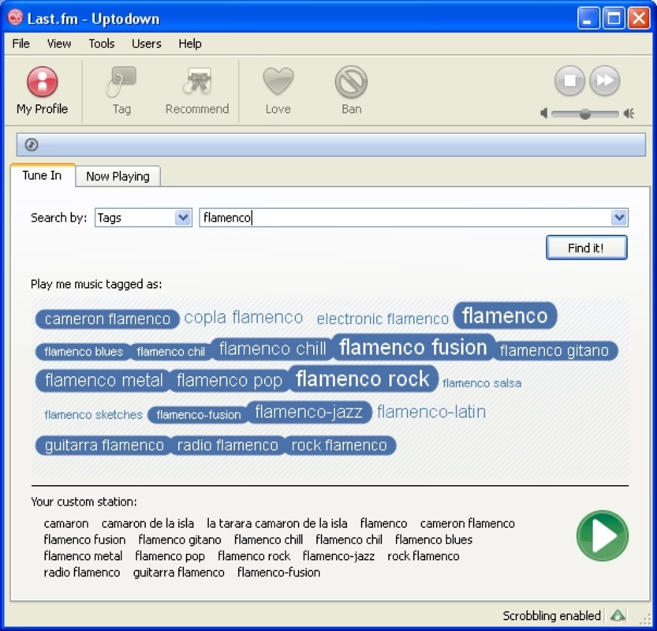The width and height of the screenshot is (657, 631).
Task: Toggle the 'flamenco chill' tag bubble
Action: point(272,349)
